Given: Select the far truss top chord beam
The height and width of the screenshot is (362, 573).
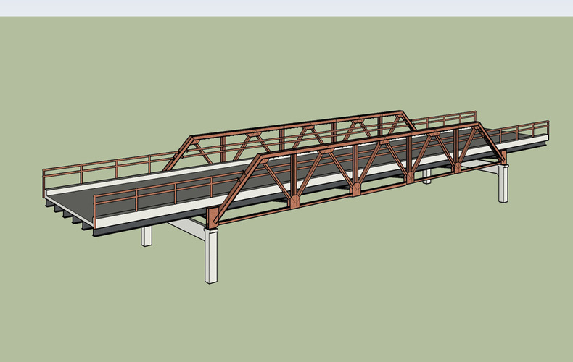Looking at the screenshot, I should [297, 123].
